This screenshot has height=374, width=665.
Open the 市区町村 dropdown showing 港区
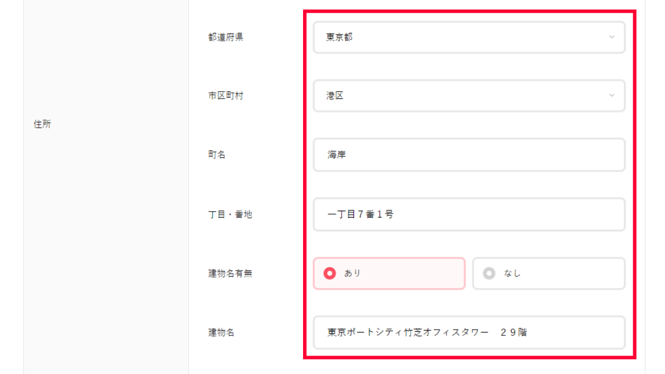(469, 96)
